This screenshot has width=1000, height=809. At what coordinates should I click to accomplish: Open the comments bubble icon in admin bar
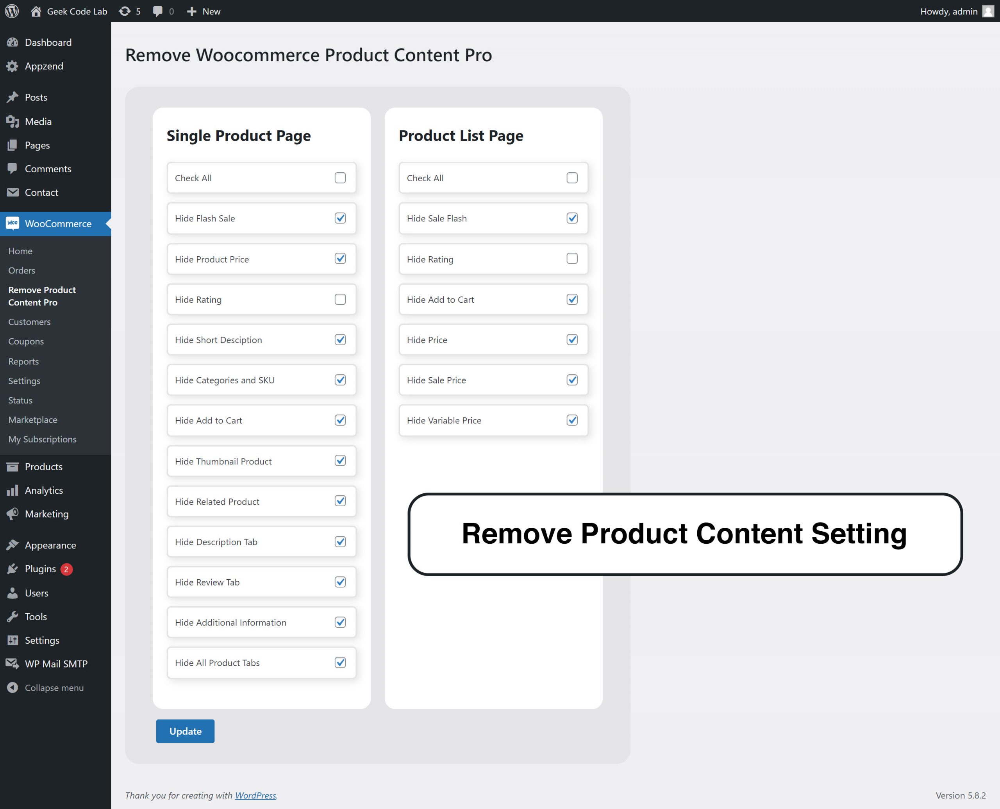tap(158, 11)
